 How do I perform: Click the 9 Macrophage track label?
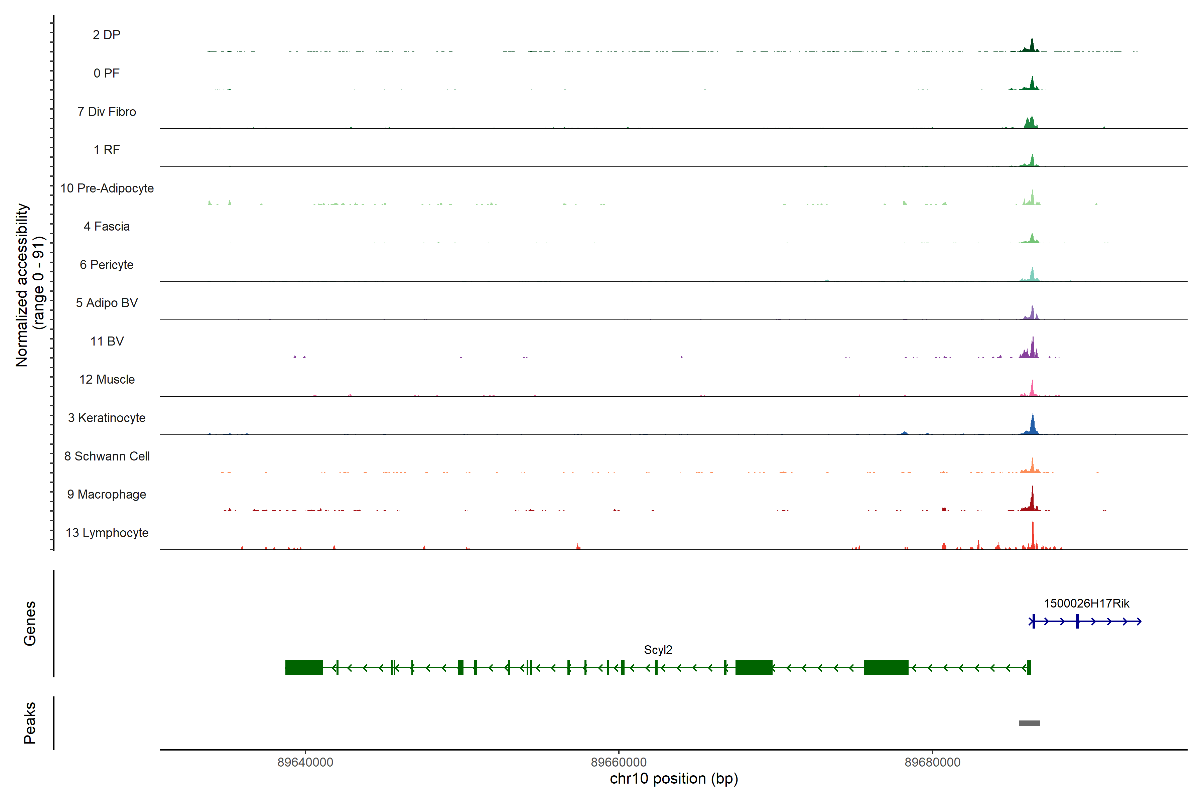107,495
